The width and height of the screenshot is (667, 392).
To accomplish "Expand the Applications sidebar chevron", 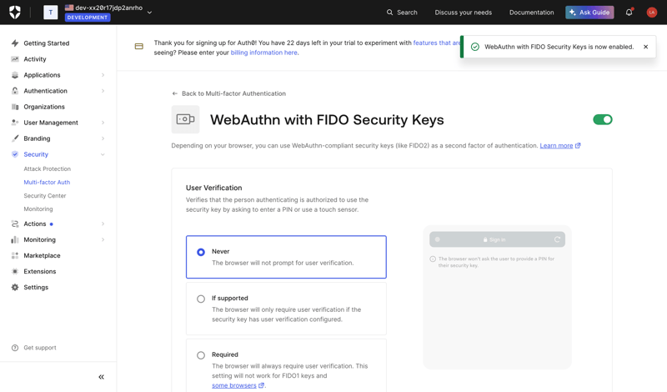I will pos(103,75).
